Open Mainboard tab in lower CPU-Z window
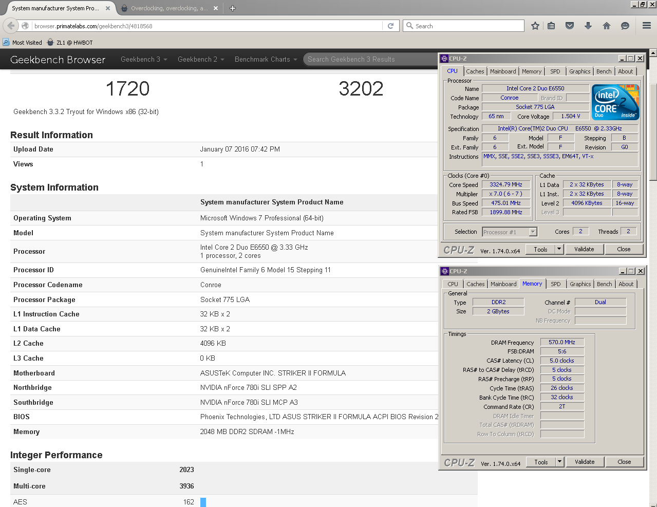Image resolution: width=657 pixels, height=507 pixels. click(x=503, y=284)
